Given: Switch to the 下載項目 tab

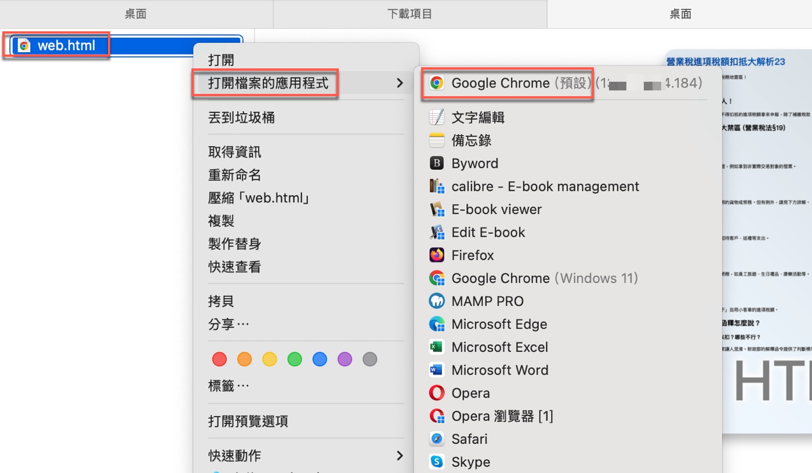Looking at the screenshot, I should tap(410, 14).
